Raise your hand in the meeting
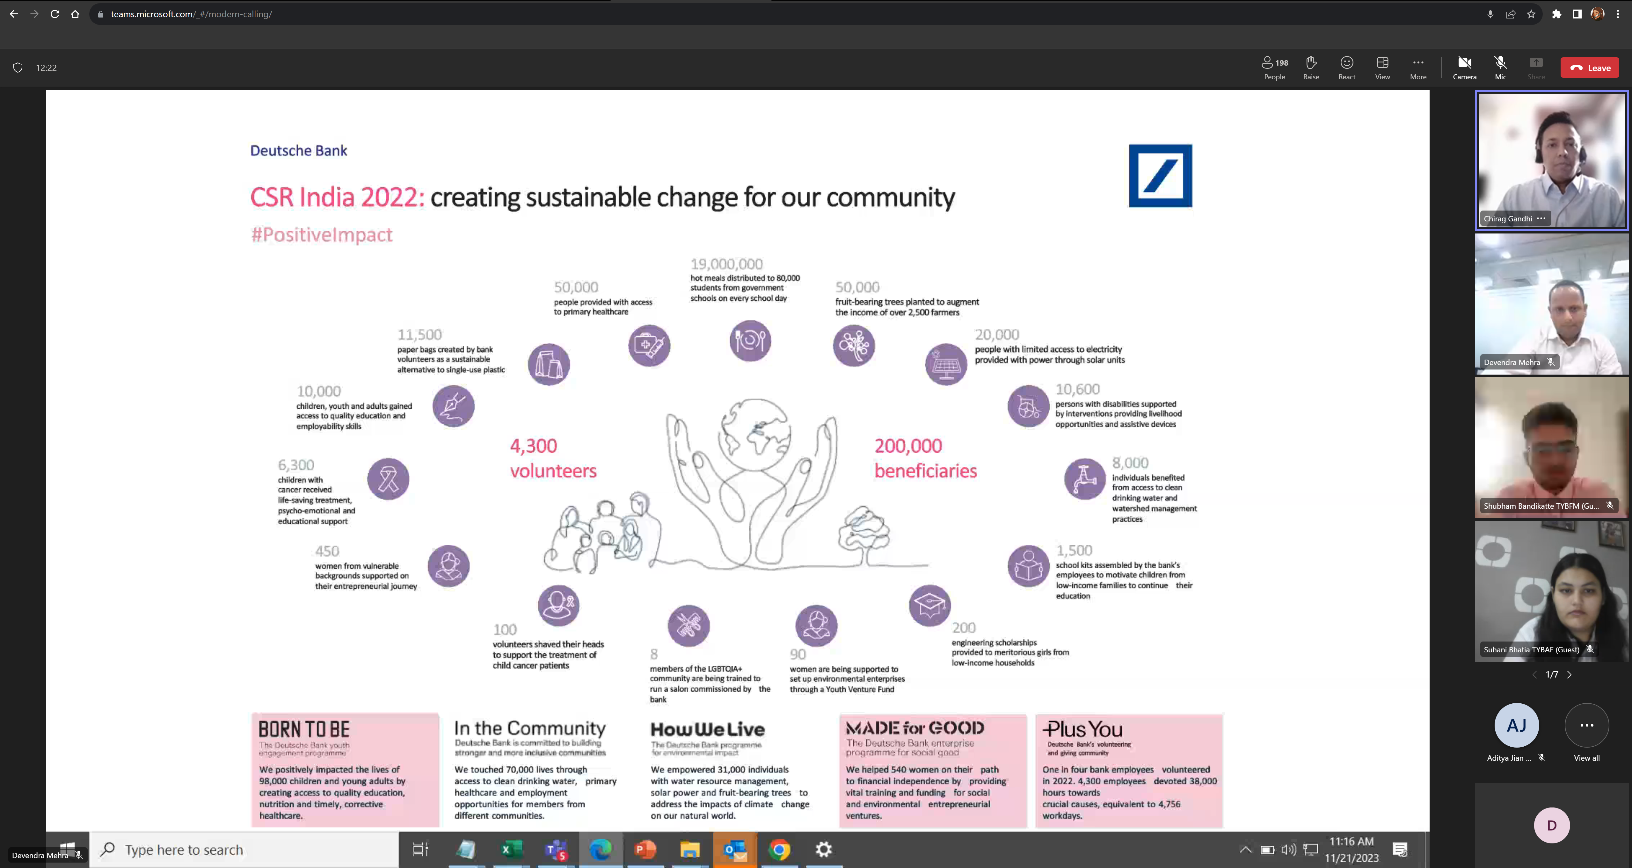1632x868 pixels. click(x=1311, y=68)
